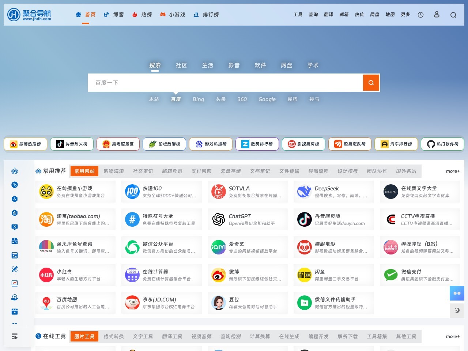Screen dimensions: 468x351
Task: Open ChatGPT site card
Action: [x=248, y=219]
